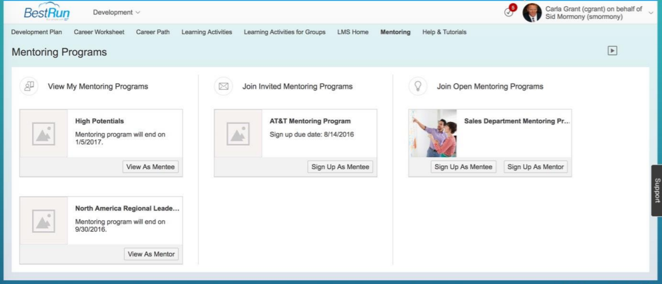Open the AT&T Mentoring Program placeholder image
Image resolution: width=662 pixels, height=284 pixels.
238,133
